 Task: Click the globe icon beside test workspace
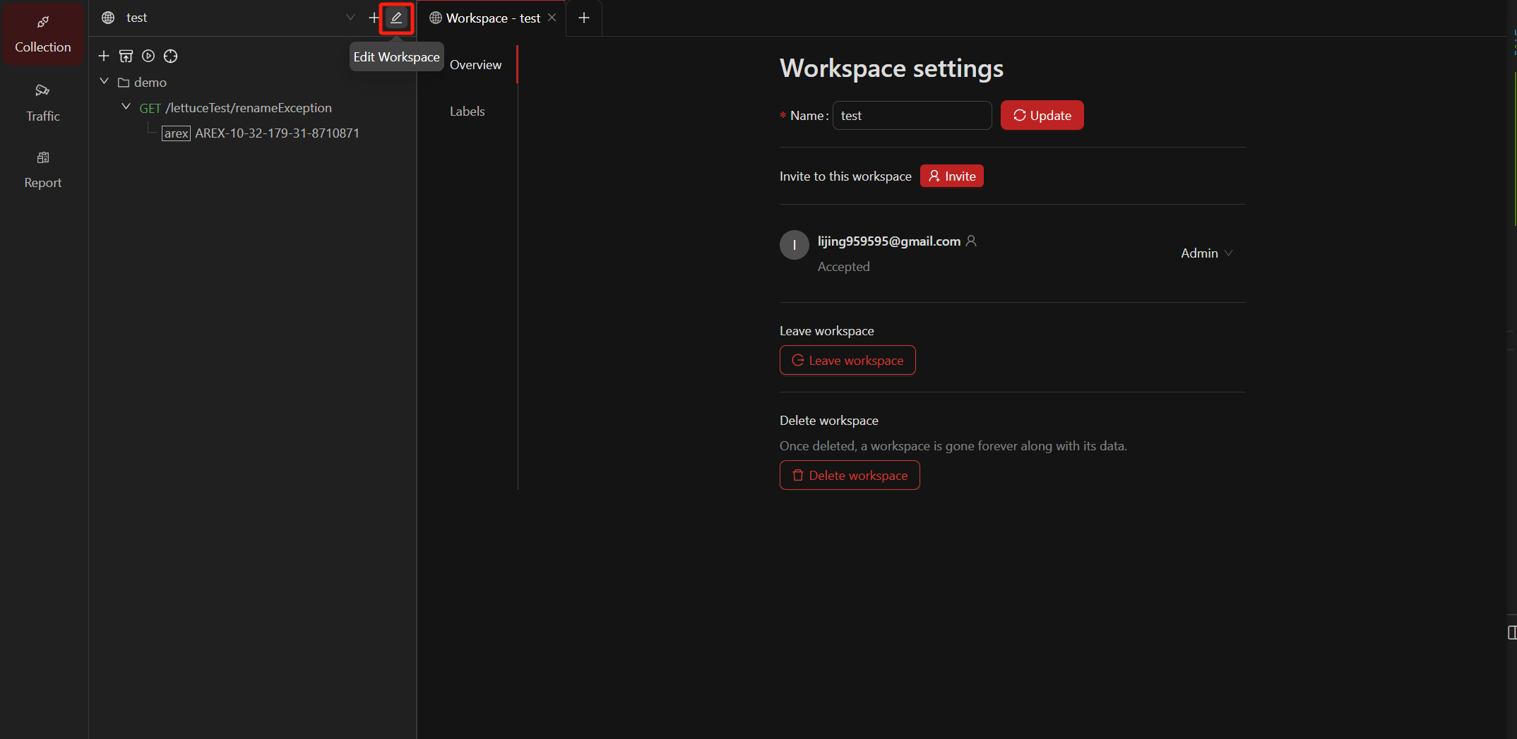click(x=108, y=18)
